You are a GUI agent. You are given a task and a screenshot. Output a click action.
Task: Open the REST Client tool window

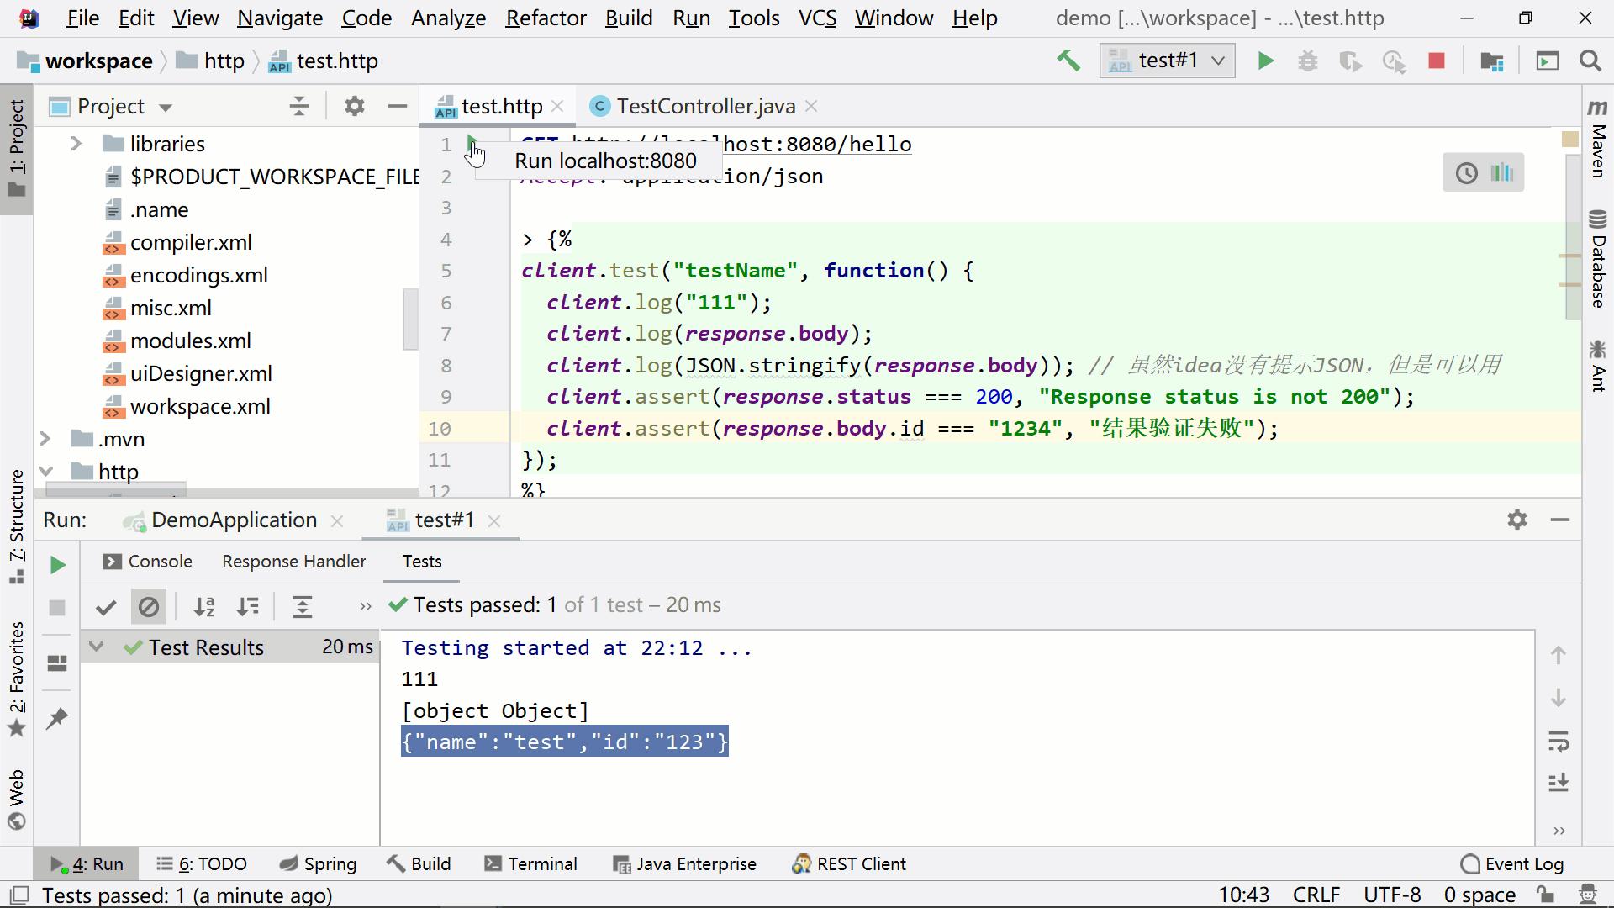[x=849, y=864]
